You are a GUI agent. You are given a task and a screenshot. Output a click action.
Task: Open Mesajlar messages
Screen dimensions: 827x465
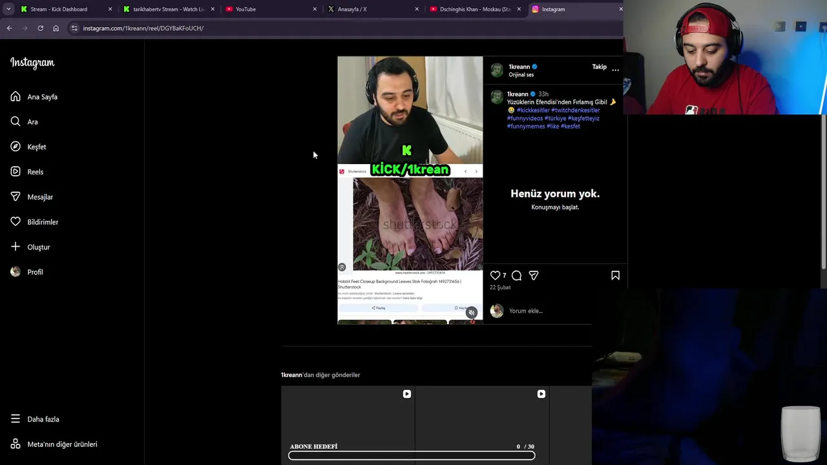[32, 197]
